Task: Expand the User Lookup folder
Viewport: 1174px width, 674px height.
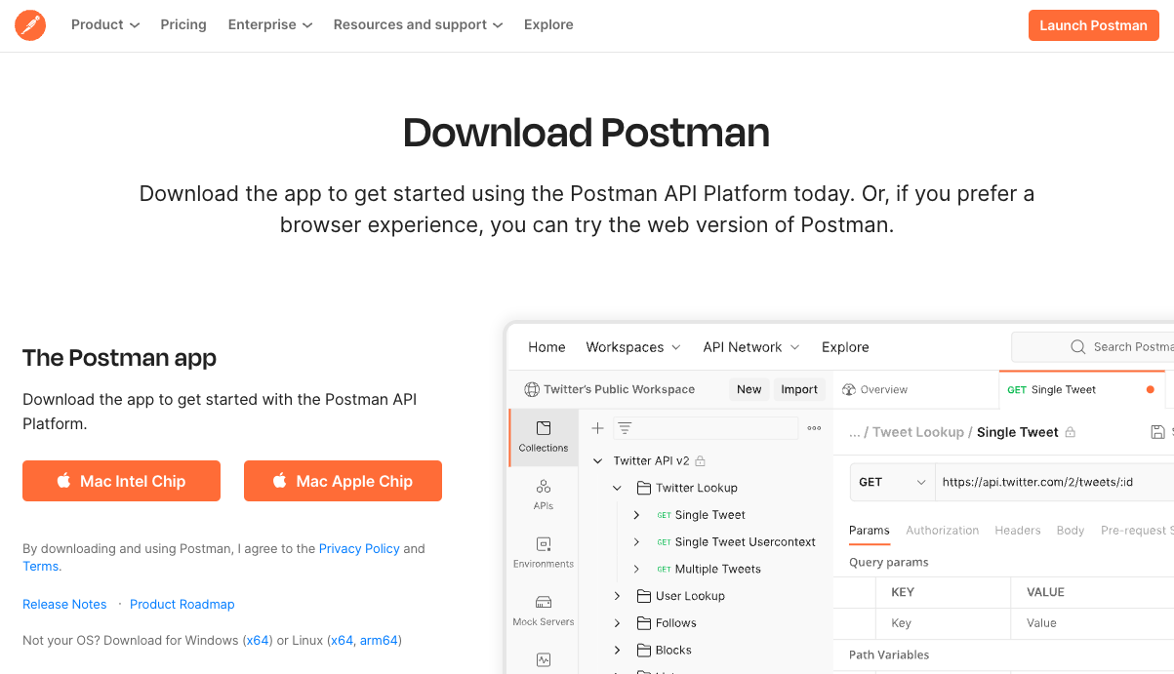Action: [617, 595]
